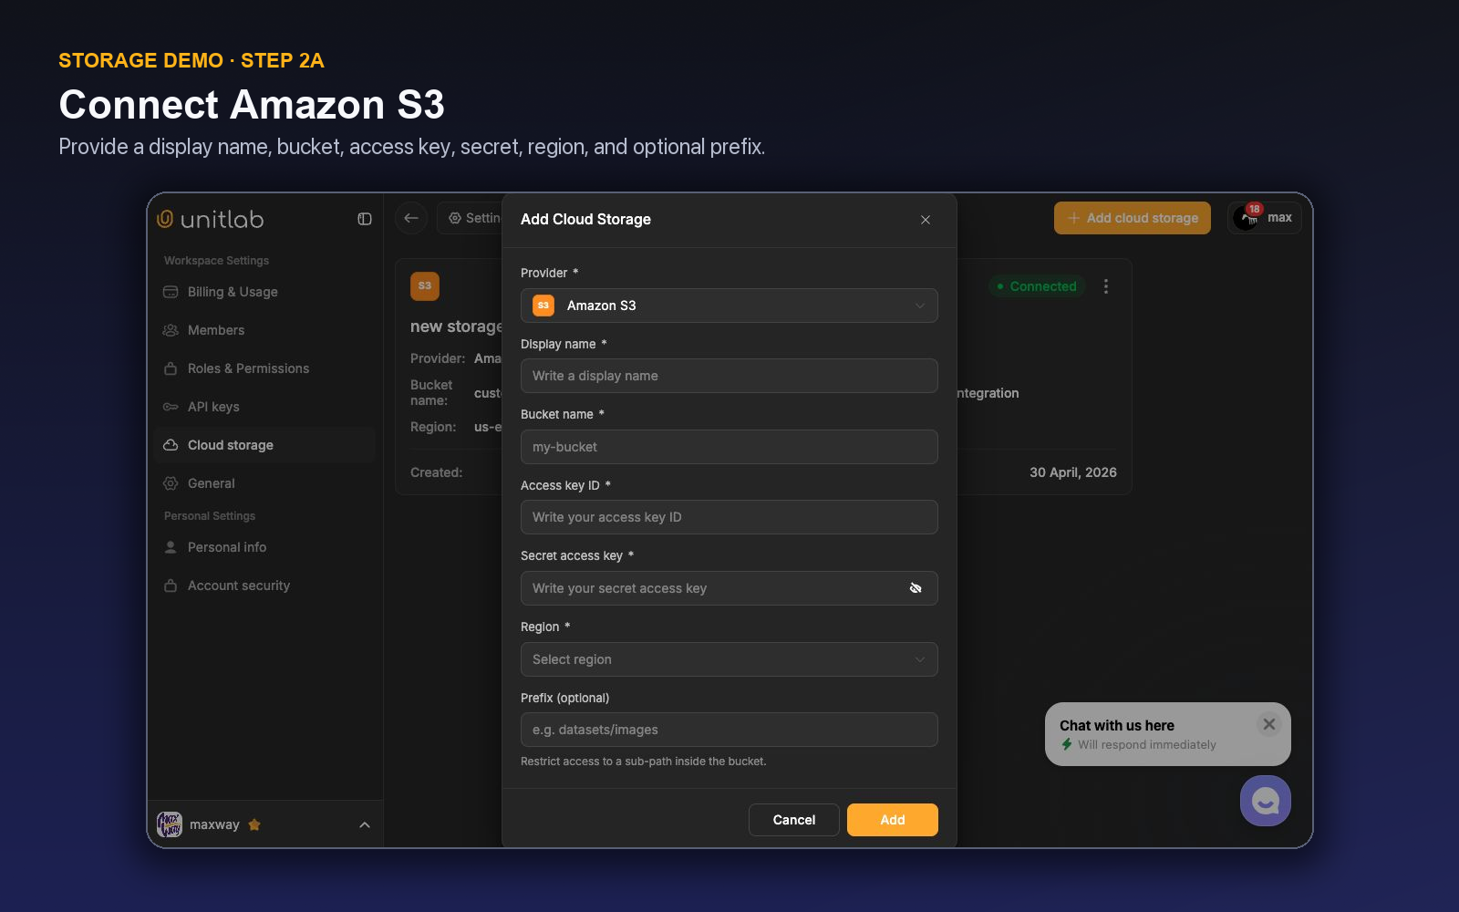Screen dimensions: 1459x912
Task: Click the Personal info person icon
Action: coord(171,547)
